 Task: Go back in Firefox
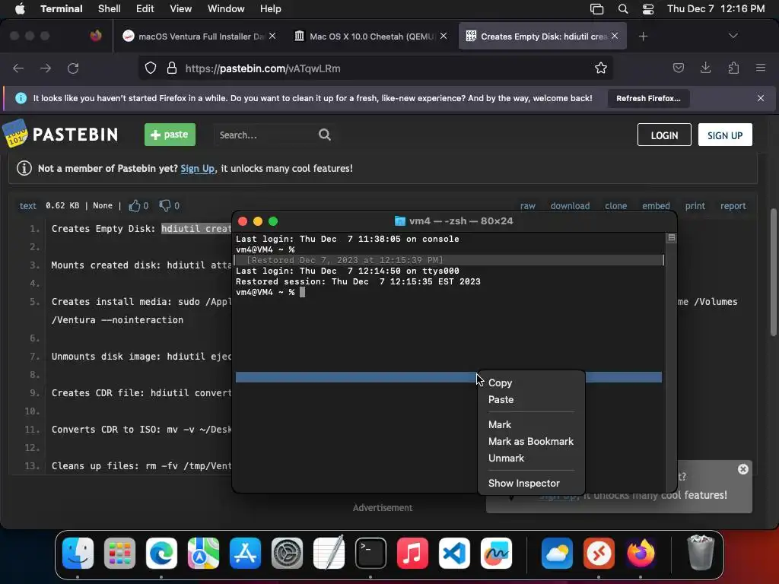(x=18, y=68)
